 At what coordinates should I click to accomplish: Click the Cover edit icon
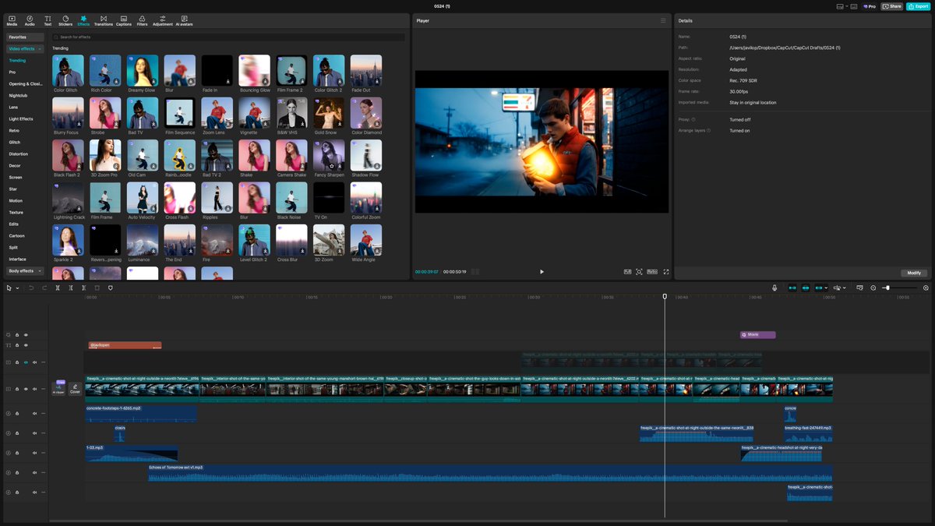point(75,387)
